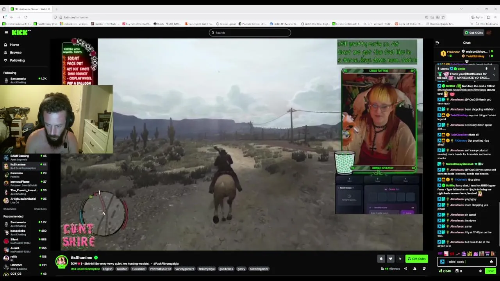This screenshot has width=500, height=281.
Task: Open the Get KICKs button
Action: pyautogui.click(x=474, y=33)
